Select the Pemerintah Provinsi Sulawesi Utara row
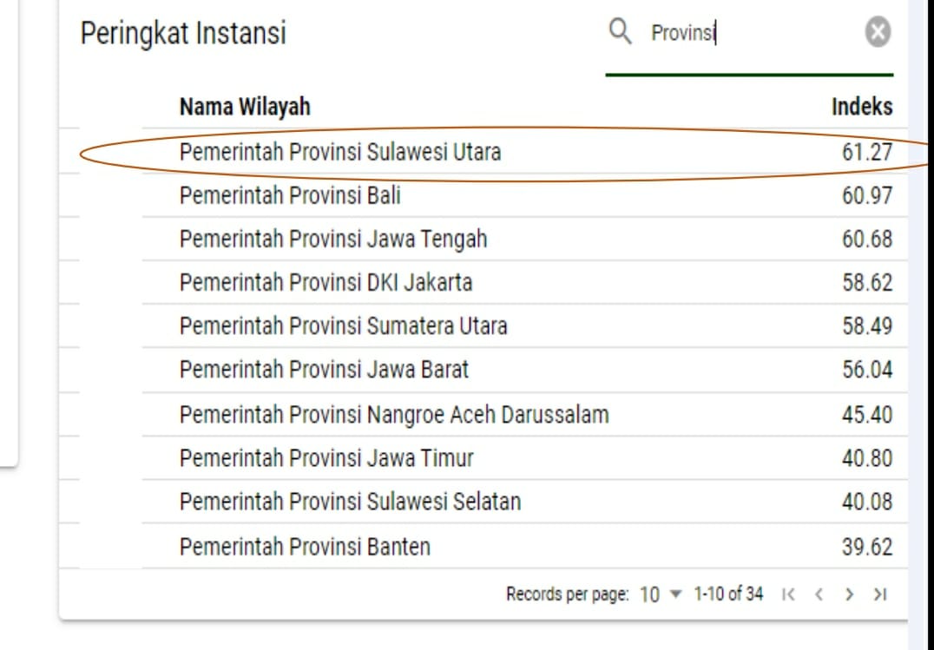Screen dimensions: 934x650 click(339, 150)
